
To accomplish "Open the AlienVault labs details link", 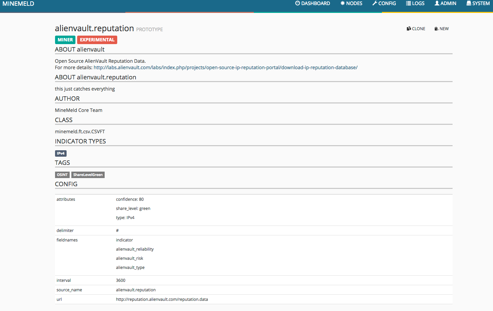I will [x=225, y=67].
